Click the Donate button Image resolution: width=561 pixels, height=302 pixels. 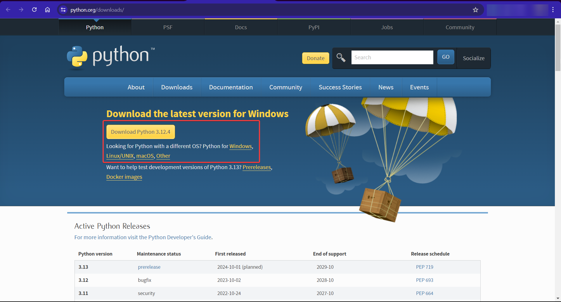pos(316,58)
